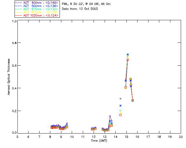
Task: Click the y-axis tick label 1.0
Action: coord(14,21)
